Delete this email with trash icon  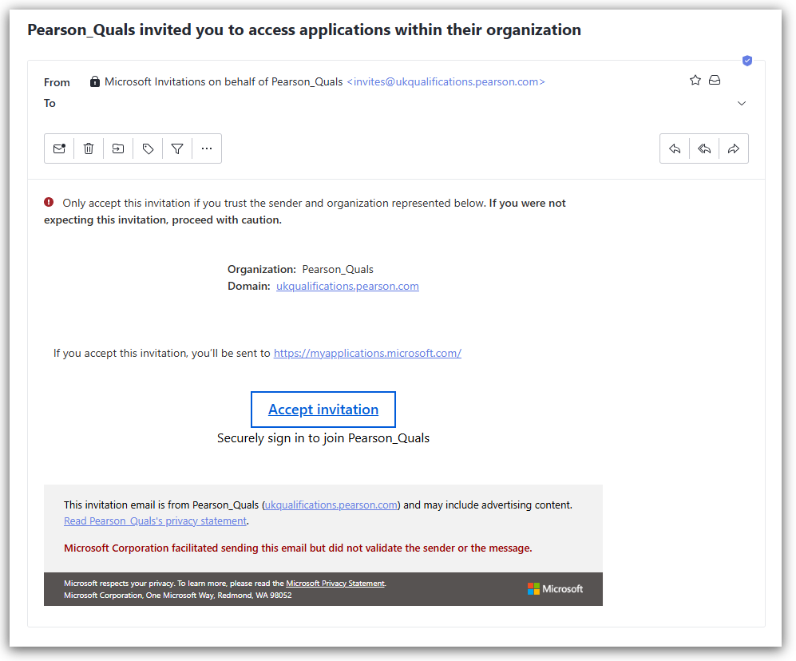89,148
